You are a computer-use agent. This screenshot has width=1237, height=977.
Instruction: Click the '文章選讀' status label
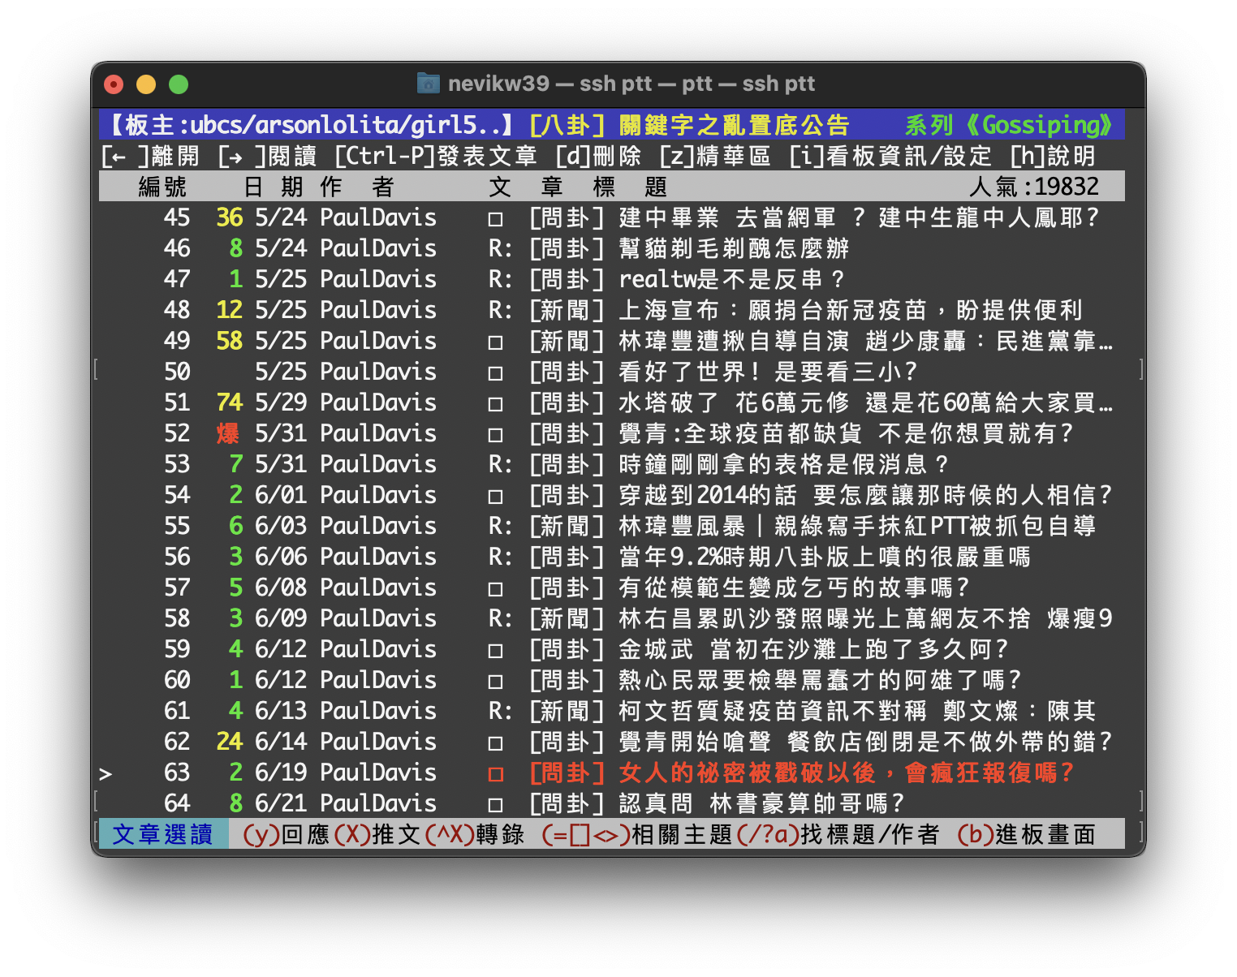coord(162,834)
